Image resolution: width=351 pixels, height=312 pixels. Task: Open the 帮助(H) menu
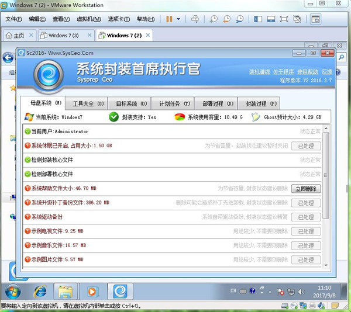click(x=146, y=19)
